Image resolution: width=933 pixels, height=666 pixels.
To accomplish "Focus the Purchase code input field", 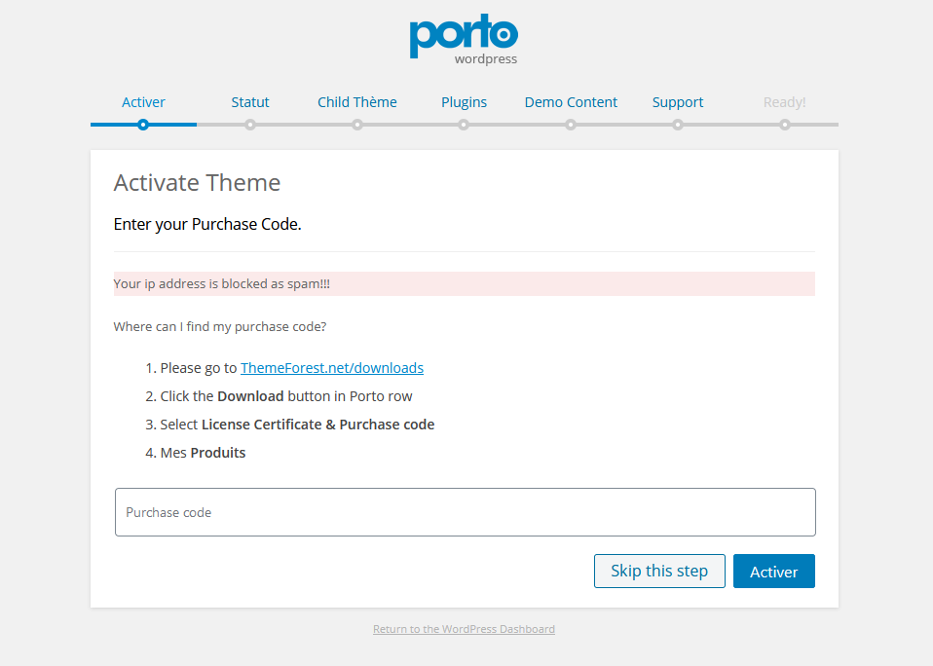I will coord(465,512).
